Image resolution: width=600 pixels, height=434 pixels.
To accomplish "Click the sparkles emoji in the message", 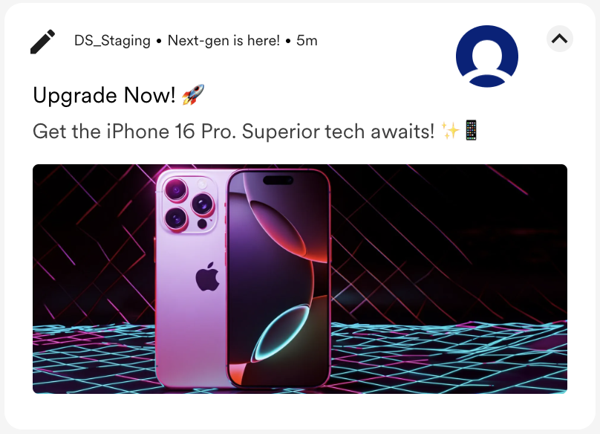I will (x=450, y=131).
